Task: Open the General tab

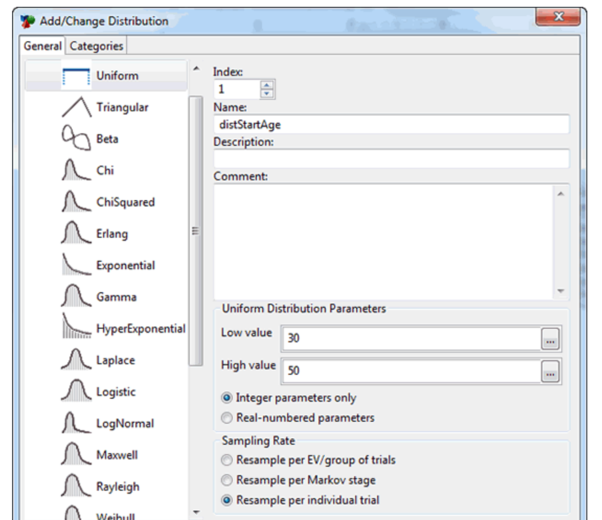Action: point(42,46)
